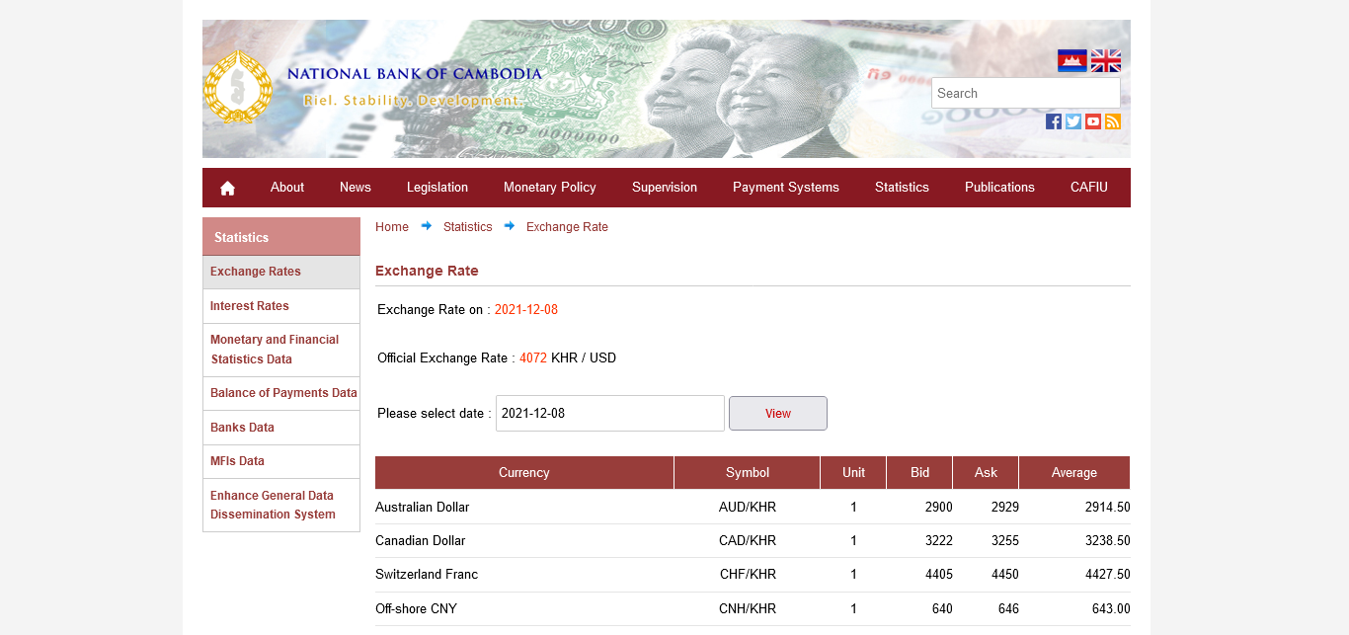The height and width of the screenshot is (635, 1349).
Task: Open the Facebook social icon
Action: (1054, 121)
